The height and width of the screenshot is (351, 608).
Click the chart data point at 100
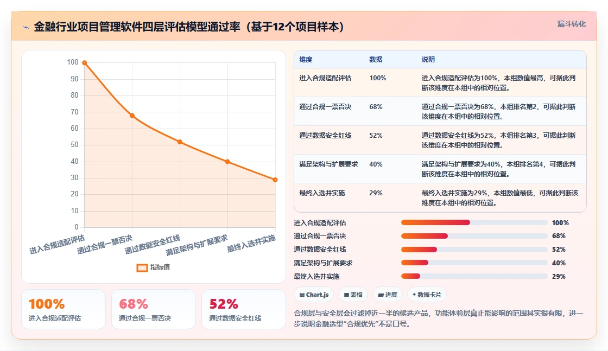click(x=85, y=63)
